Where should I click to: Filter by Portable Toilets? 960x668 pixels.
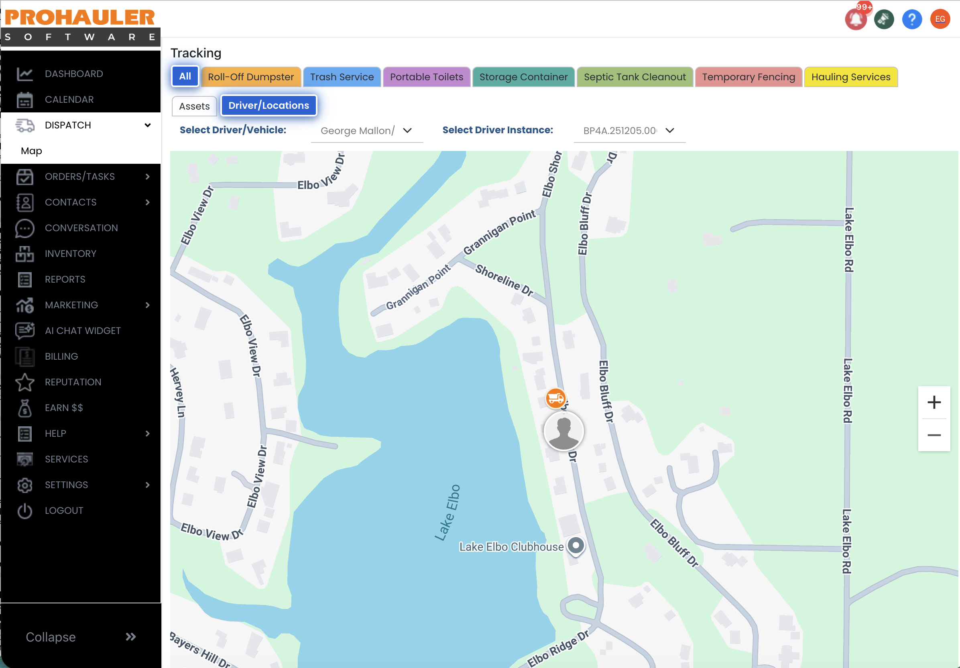[x=427, y=77]
